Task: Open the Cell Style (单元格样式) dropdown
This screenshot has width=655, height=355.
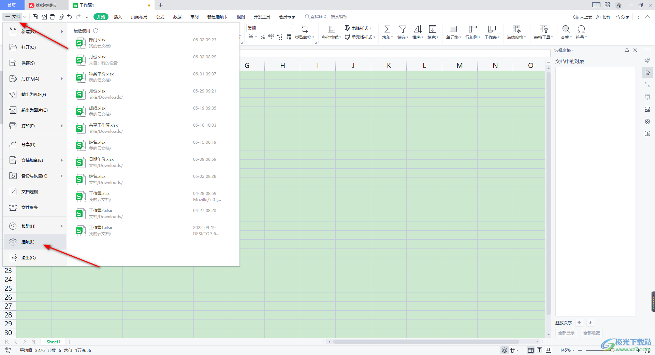Action: tap(360, 37)
